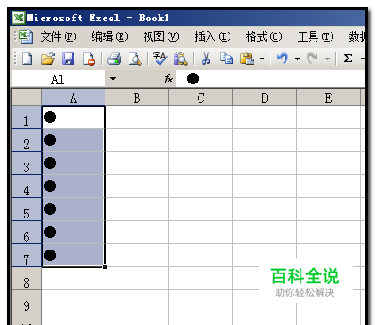The width and height of the screenshot is (375, 325).
Task: Select row 7 header
Action: [26, 256]
